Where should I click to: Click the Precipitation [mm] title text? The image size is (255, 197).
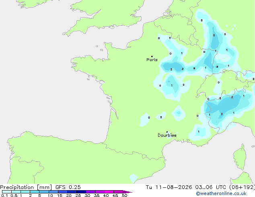coord(26,187)
